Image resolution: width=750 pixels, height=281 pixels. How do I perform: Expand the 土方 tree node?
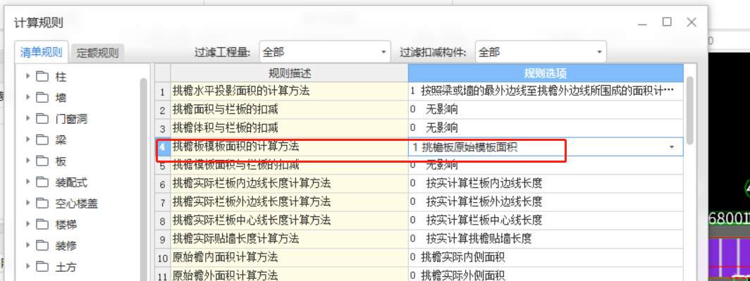click(x=27, y=267)
